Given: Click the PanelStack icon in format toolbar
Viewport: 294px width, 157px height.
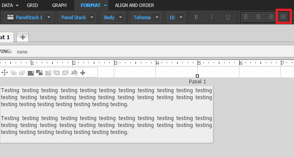Looking at the screenshot, I should pyautogui.click(x=10, y=17).
